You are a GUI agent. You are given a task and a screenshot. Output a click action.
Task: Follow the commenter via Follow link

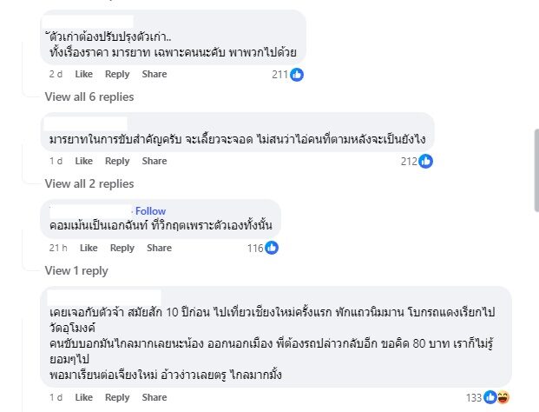(150, 211)
